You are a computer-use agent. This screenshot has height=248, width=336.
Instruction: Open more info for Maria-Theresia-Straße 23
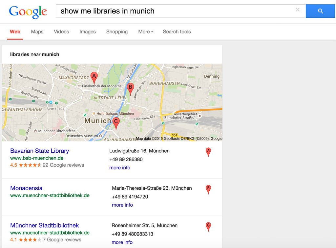point(122,205)
